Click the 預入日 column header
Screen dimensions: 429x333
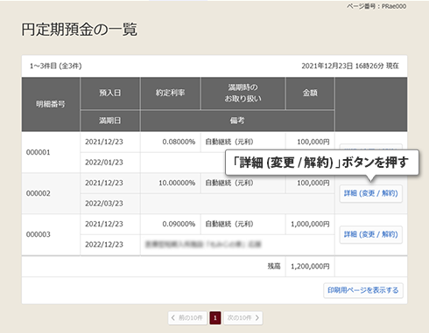click(x=110, y=94)
